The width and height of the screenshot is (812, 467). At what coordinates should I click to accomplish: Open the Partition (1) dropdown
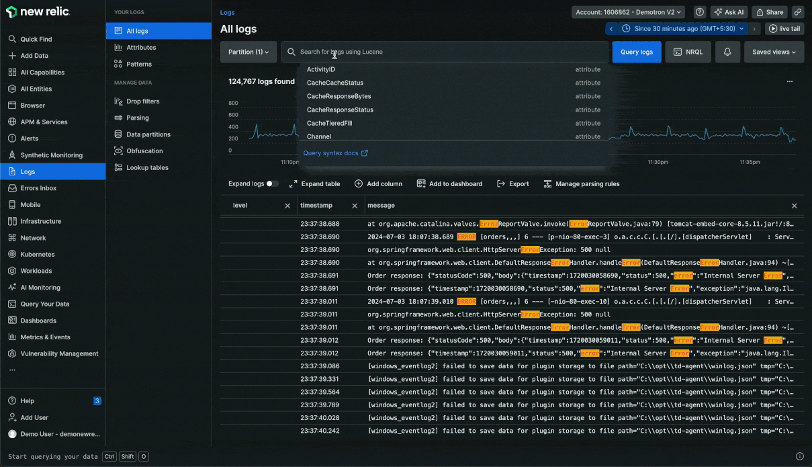249,52
